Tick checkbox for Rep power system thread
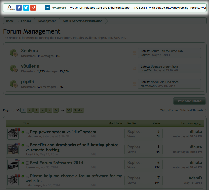Image resolution: width=209 pixels, height=190 pixels. pyautogui.click(x=27, y=132)
